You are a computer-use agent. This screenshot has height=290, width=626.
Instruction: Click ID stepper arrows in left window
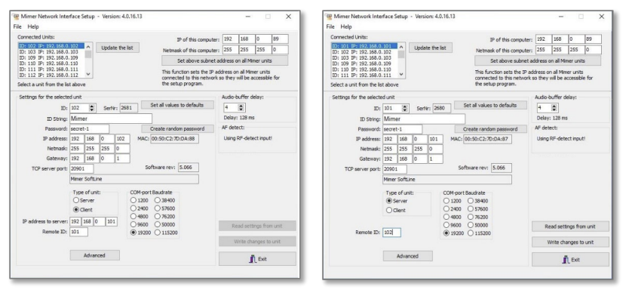point(92,108)
